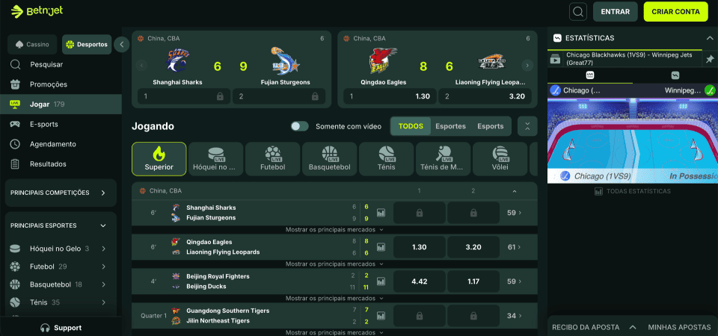The width and height of the screenshot is (718, 336).
Task: Open the search magnifier icon in header
Action: click(578, 12)
